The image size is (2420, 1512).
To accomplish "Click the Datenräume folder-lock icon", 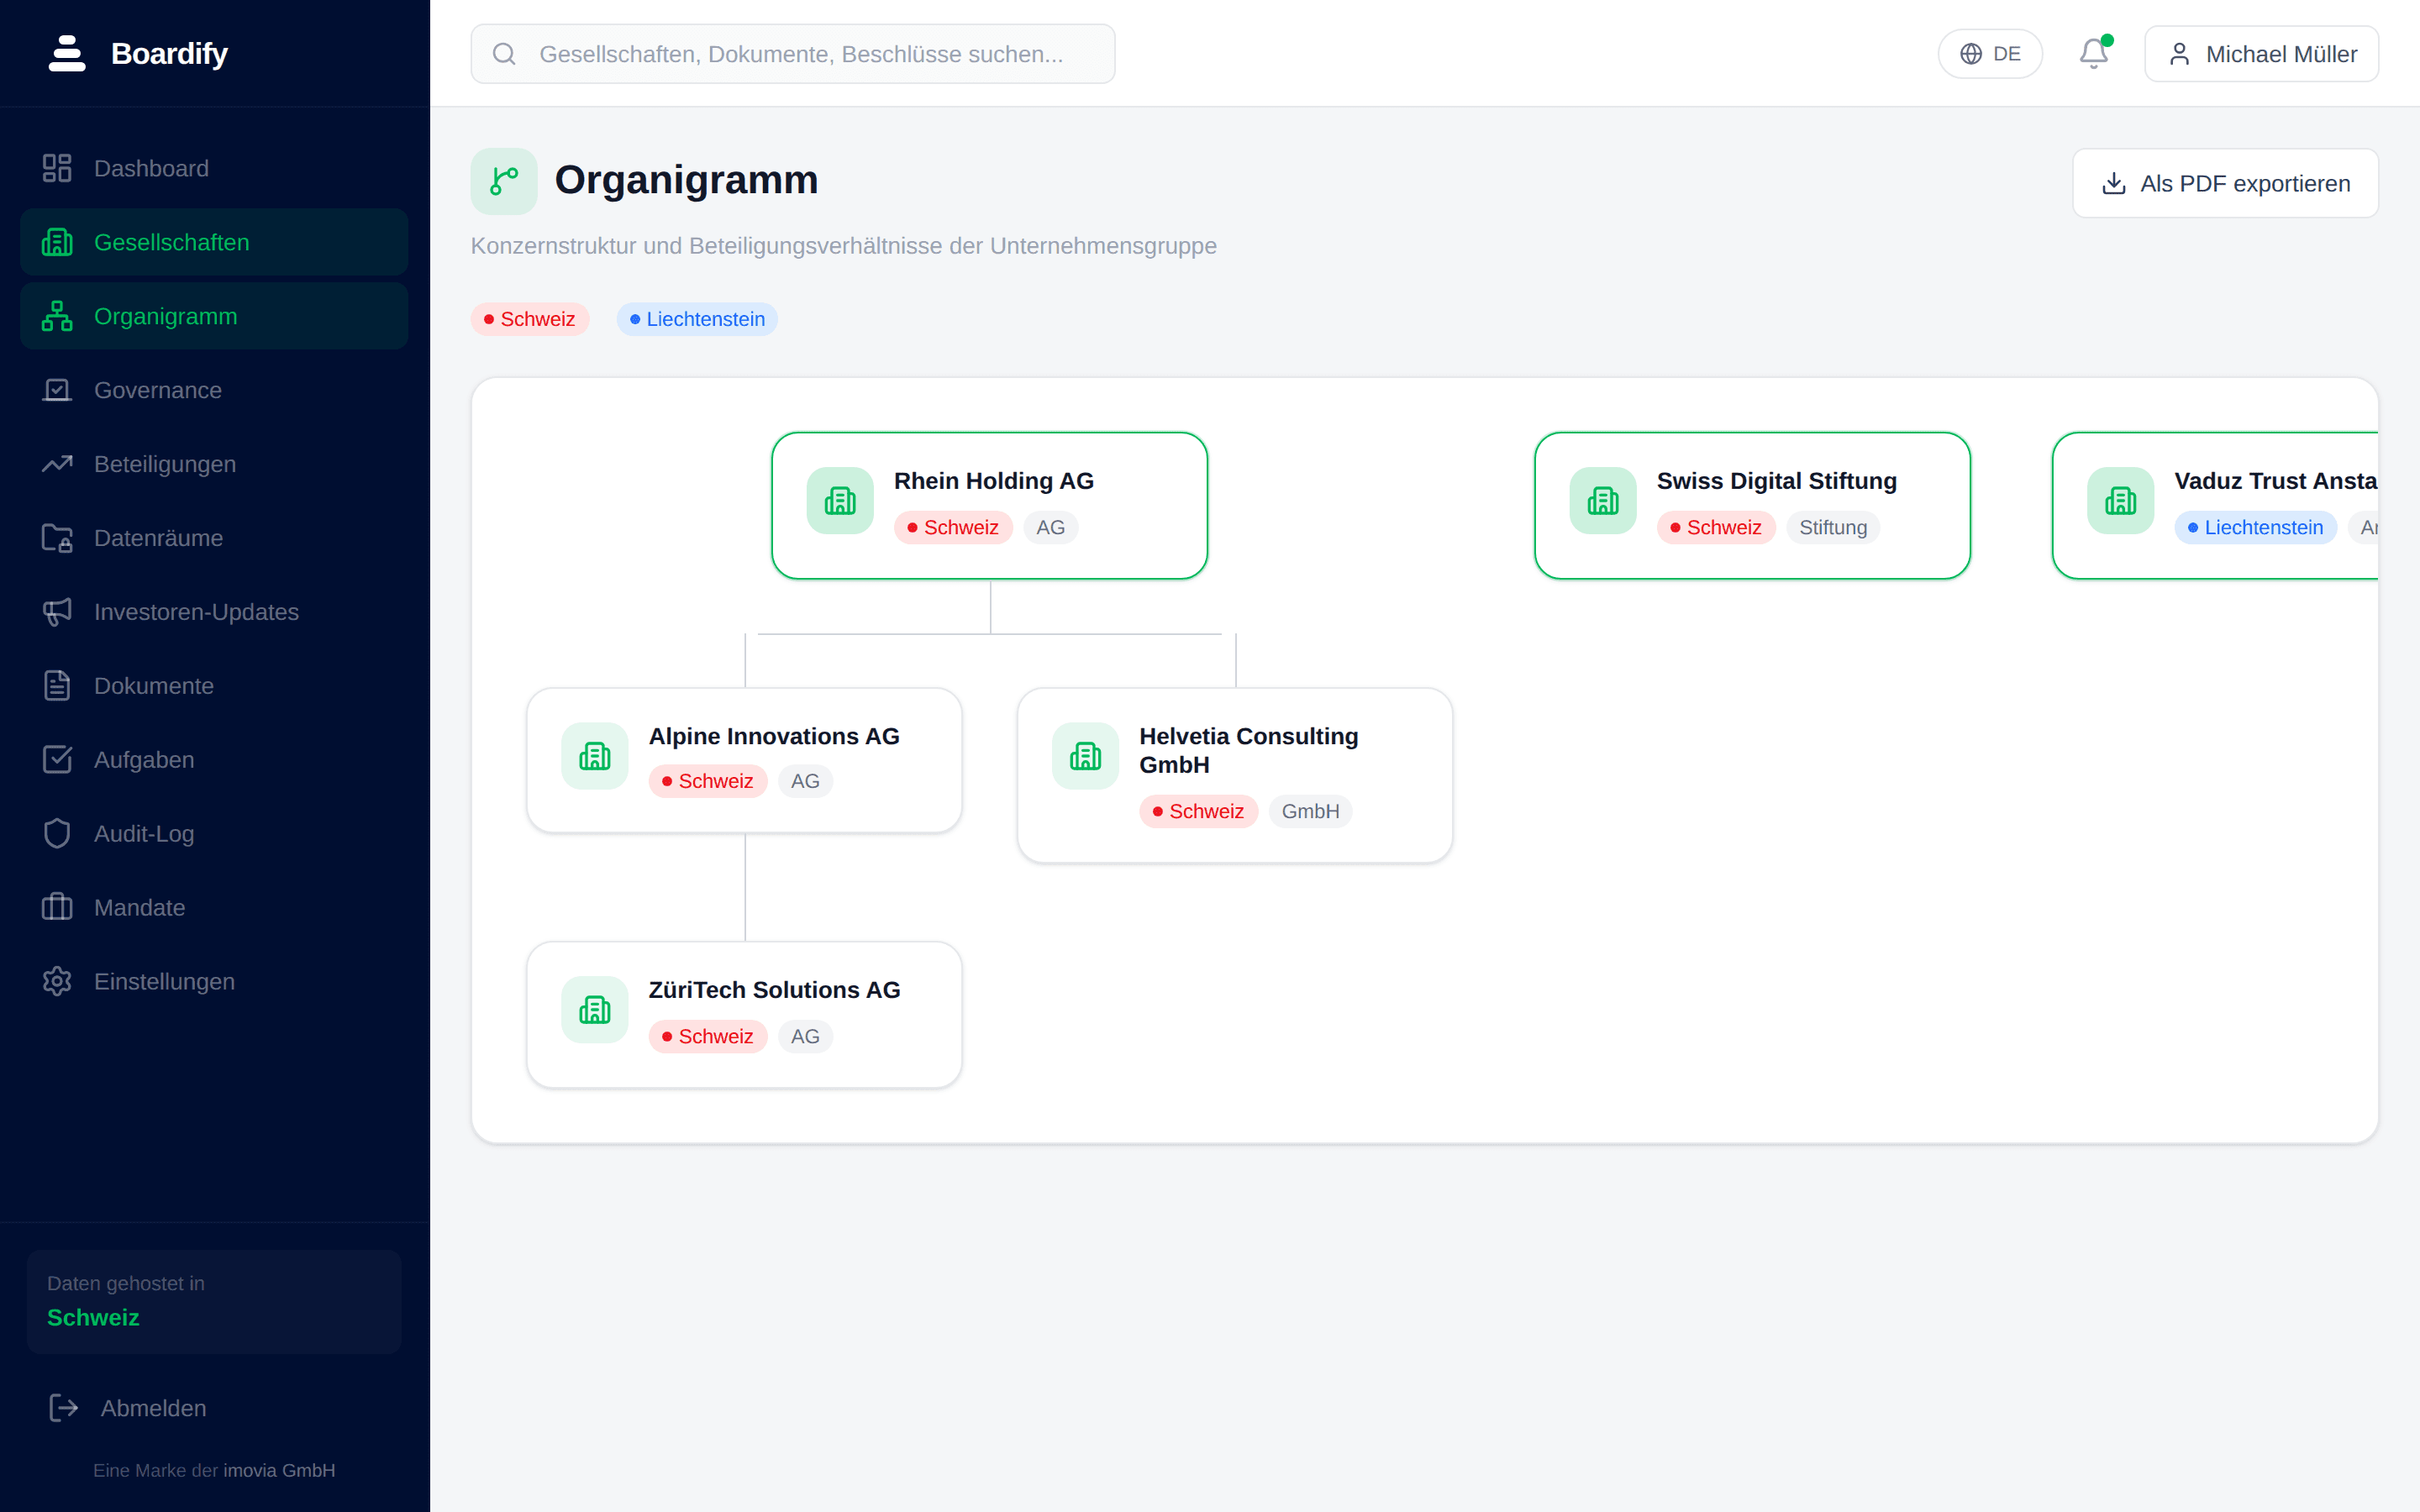I will coord(57,538).
